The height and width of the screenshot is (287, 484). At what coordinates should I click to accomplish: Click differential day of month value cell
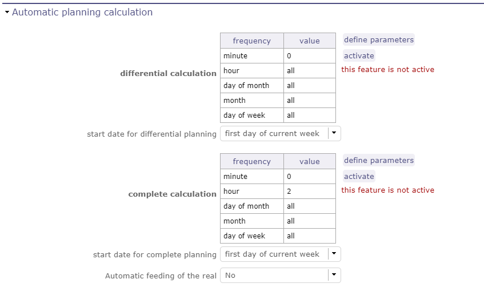tap(309, 86)
